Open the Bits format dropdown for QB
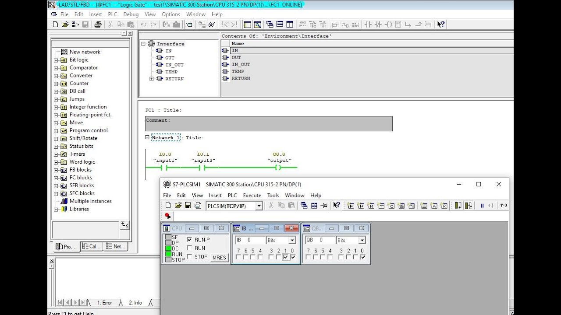The image size is (561, 315). point(362,240)
